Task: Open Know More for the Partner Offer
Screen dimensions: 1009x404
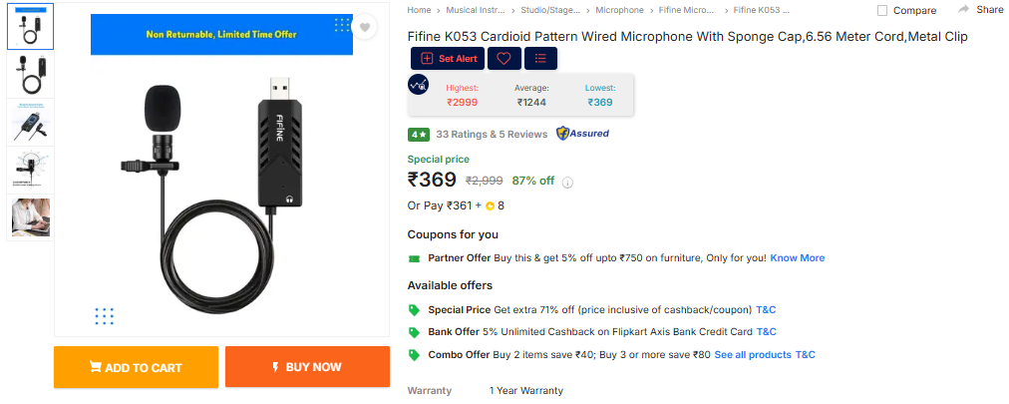Action: 797,258
